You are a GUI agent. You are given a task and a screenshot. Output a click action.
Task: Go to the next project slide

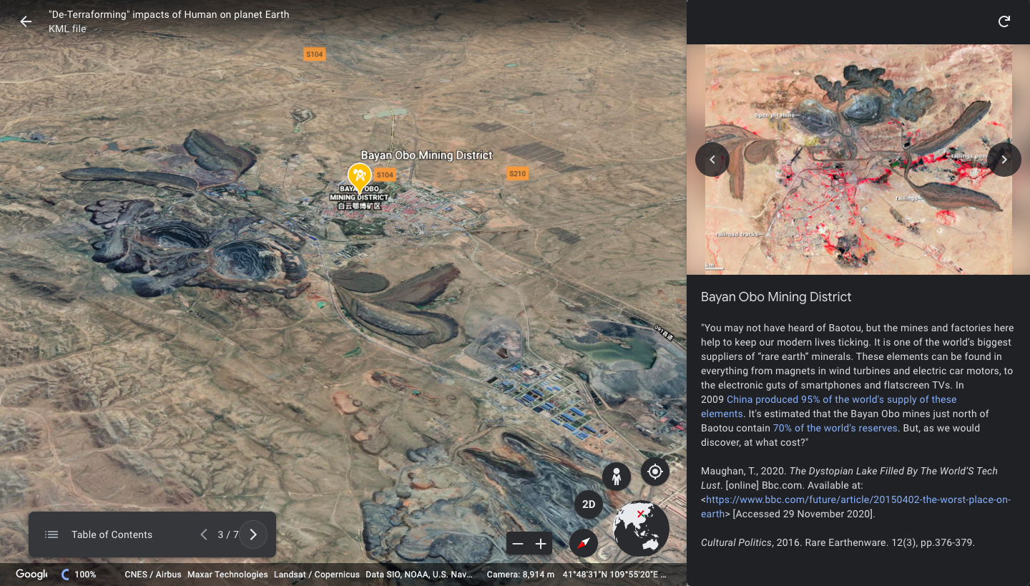(x=253, y=534)
